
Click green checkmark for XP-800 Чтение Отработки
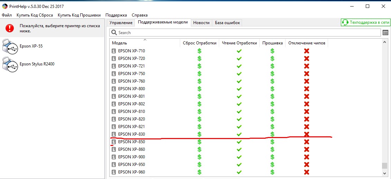(x=239, y=89)
